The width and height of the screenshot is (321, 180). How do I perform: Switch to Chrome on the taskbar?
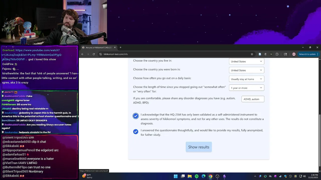210,176
